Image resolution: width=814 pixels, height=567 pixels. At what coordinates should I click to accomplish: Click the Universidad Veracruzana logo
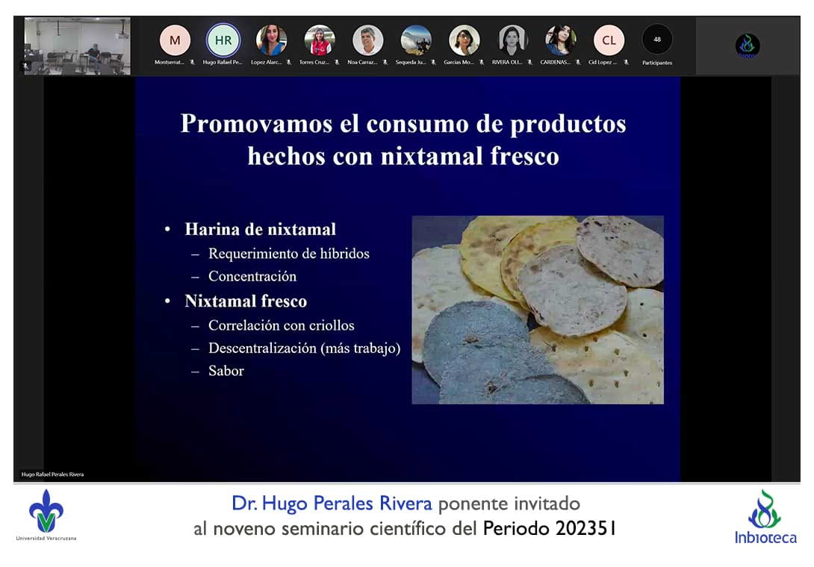pyautogui.click(x=46, y=515)
